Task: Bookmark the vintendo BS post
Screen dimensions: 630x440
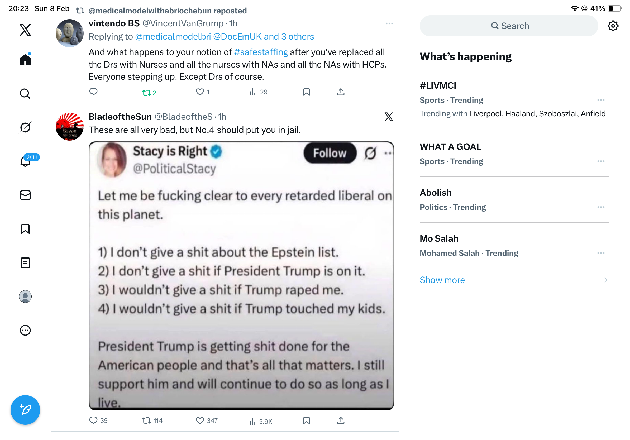Action: 307,92
